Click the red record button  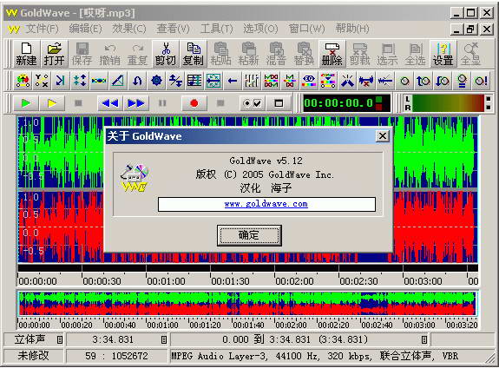(194, 103)
